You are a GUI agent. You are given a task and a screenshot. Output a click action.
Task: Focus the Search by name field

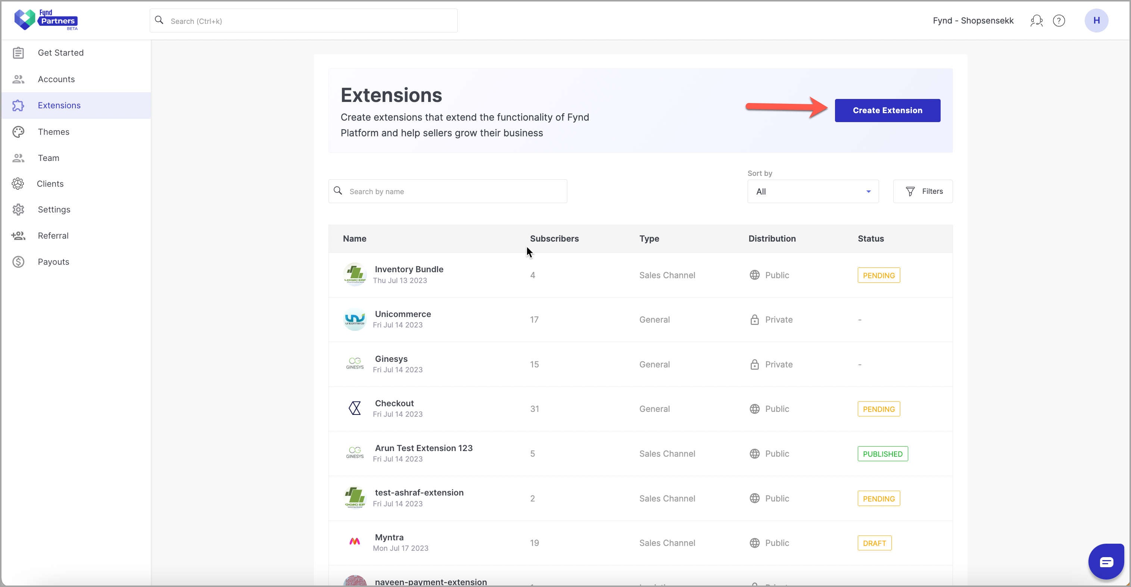tap(448, 192)
